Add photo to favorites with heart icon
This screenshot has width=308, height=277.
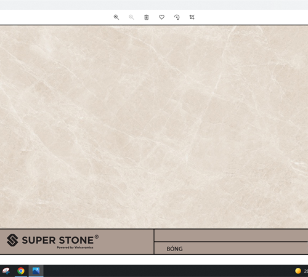pos(161,17)
